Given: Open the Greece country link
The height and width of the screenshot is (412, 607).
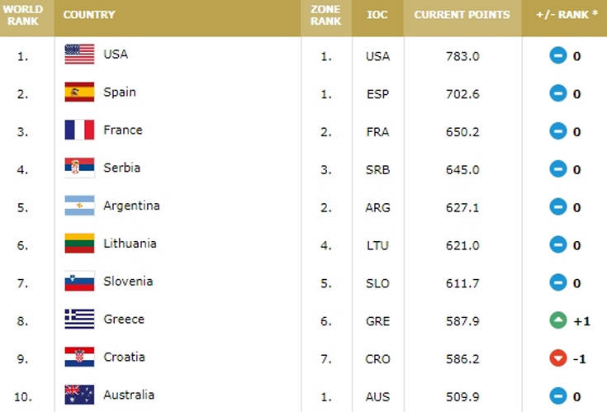Looking at the screenshot, I should (x=124, y=320).
